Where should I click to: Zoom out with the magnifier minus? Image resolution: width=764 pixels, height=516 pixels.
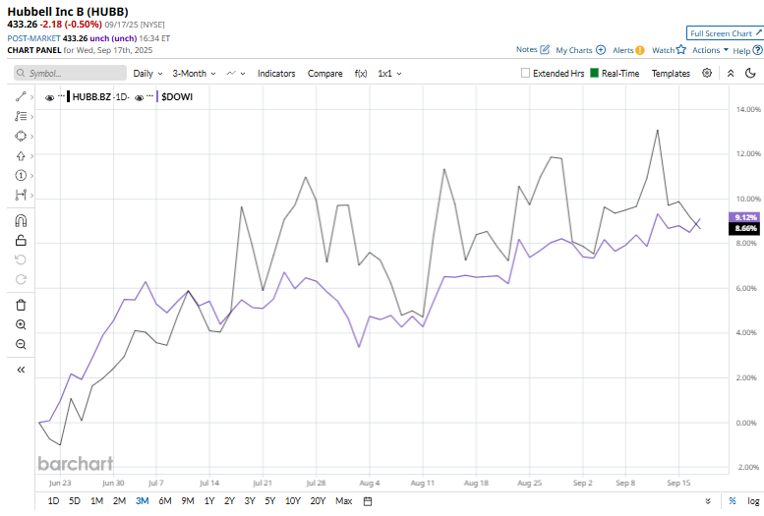(21, 344)
